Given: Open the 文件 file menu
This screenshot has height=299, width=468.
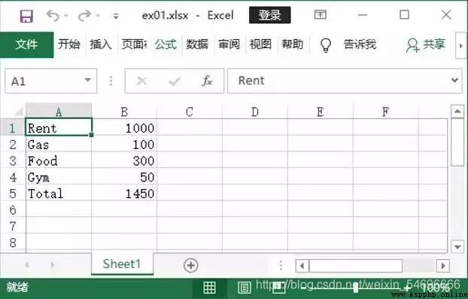Looking at the screenshot, I should 27,44.
